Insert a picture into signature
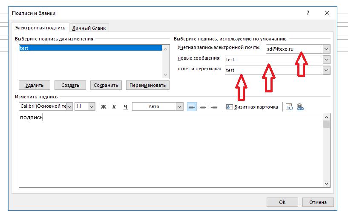 tap(289, 107)
